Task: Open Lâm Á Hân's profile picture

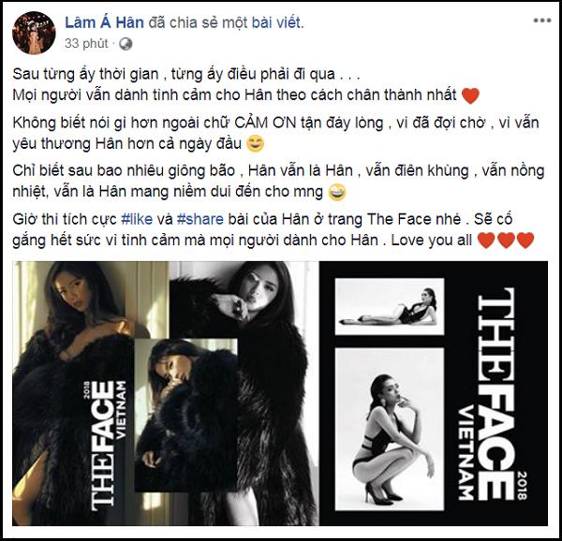Action: pos(34,33)
